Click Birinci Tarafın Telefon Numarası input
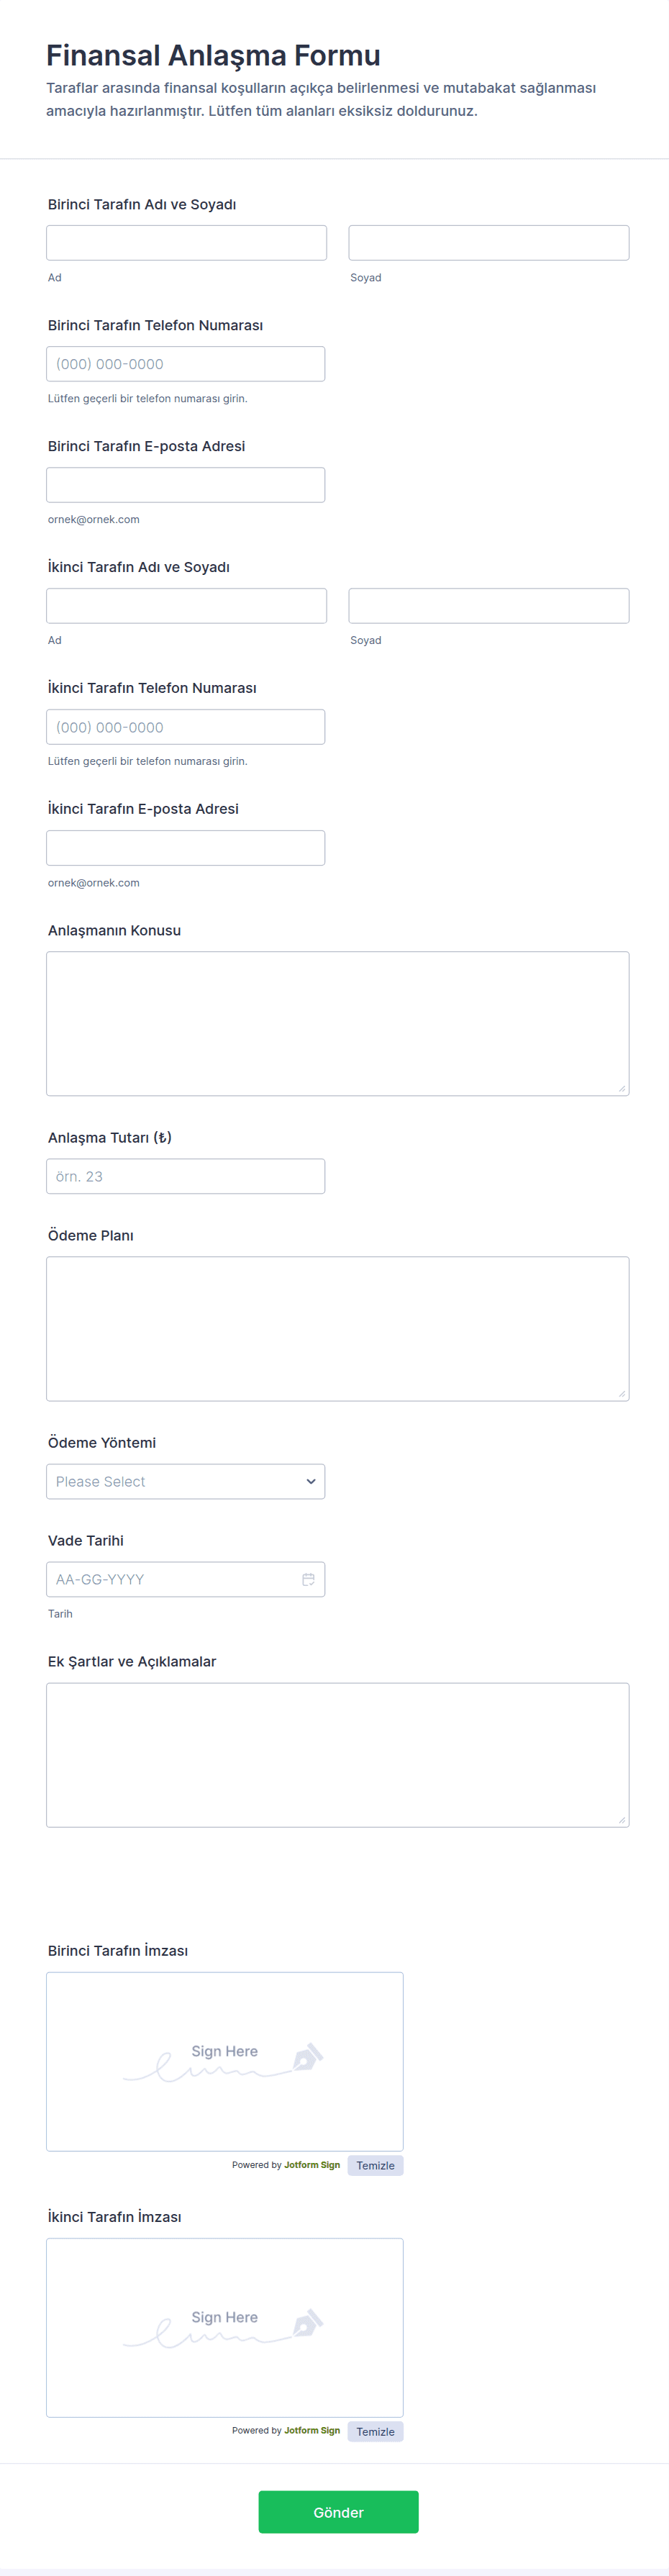This screenshot has width=669, height=2576. coord(185,364)
